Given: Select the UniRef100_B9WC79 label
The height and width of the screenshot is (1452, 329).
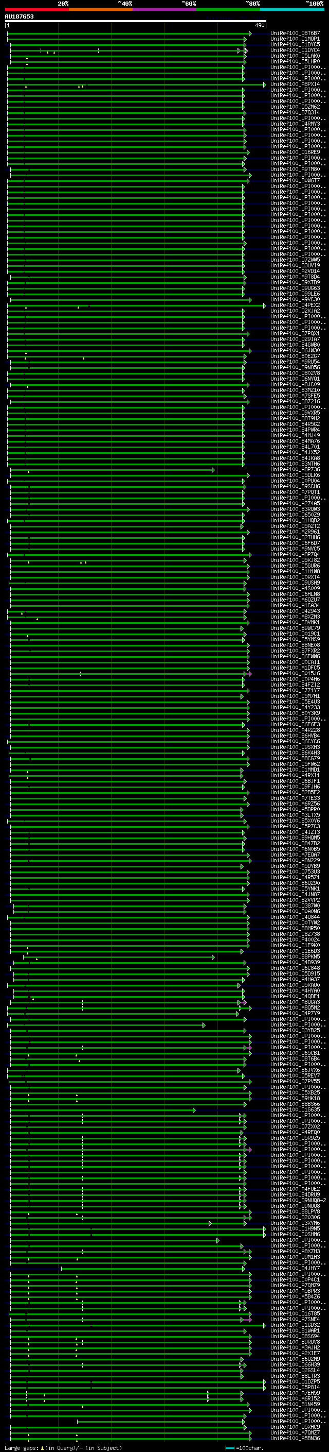Looking at the screenshot, I should pos(295,628).
